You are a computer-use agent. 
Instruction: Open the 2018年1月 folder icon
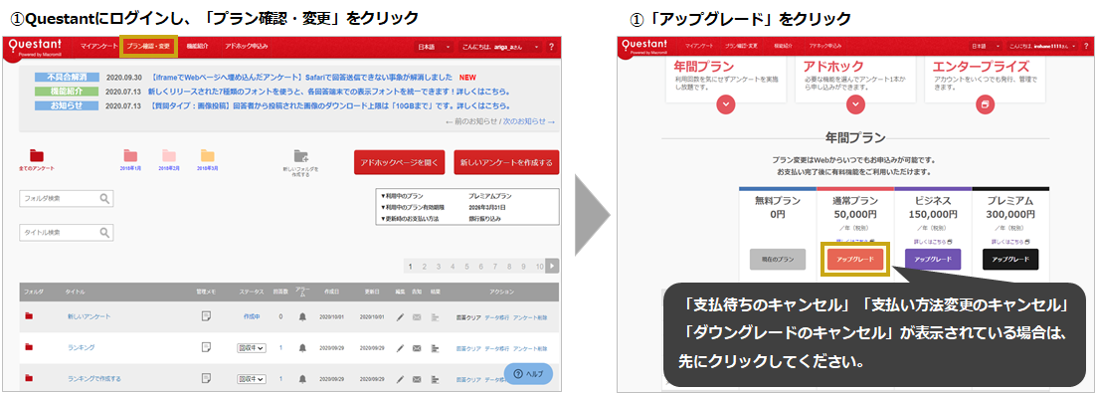130,155
